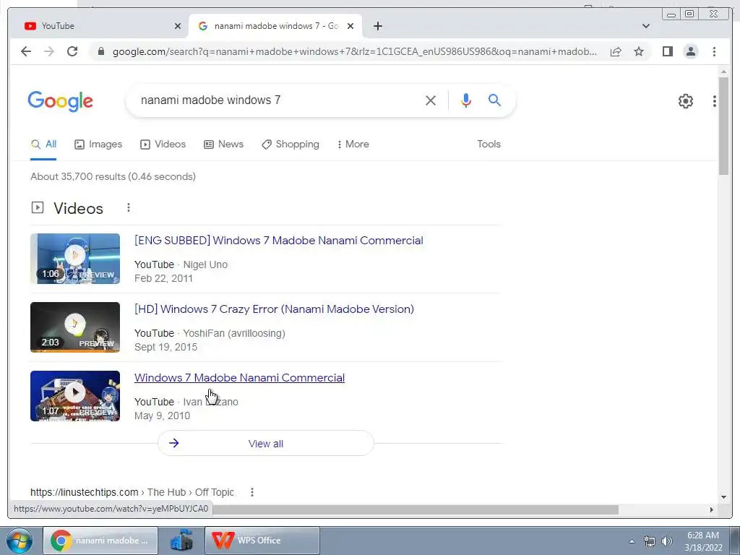Select the All results tab
740x555 pixels.
coord(43,145)
